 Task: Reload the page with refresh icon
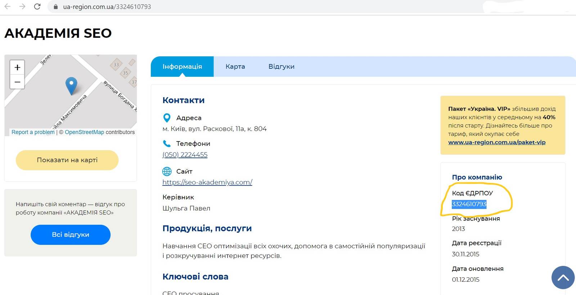pos(37,6)
